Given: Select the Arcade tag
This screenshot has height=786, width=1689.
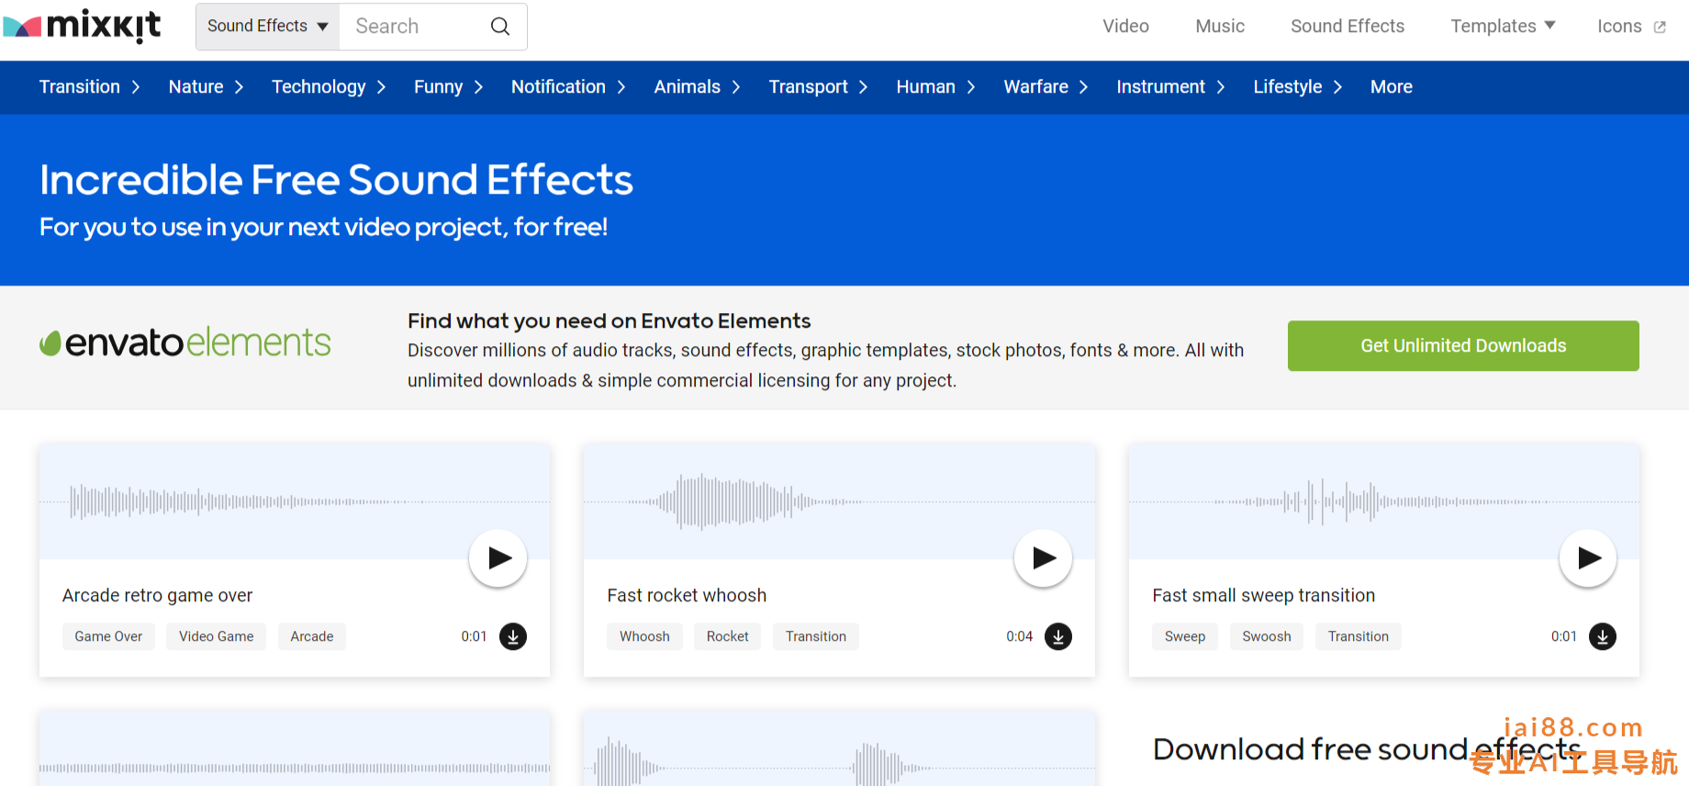Looking at the screenshot, I should click(x=312, y=636).
